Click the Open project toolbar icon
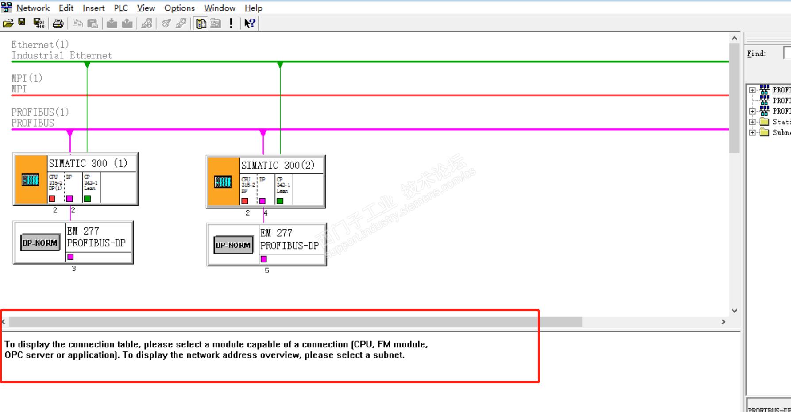Screen dimensions: 791x412 [8, 23]
